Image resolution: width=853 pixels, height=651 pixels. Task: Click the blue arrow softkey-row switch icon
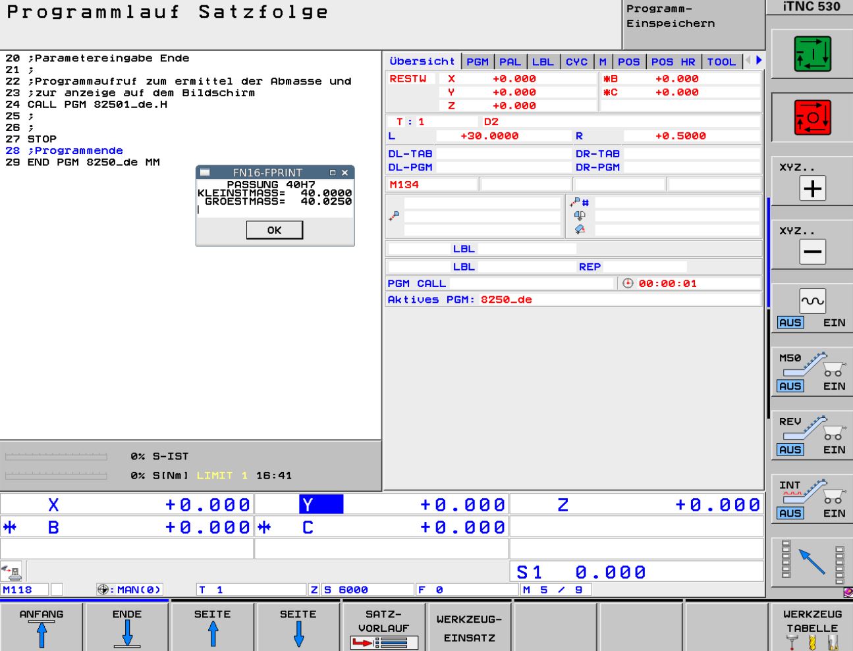pos(812,563)
